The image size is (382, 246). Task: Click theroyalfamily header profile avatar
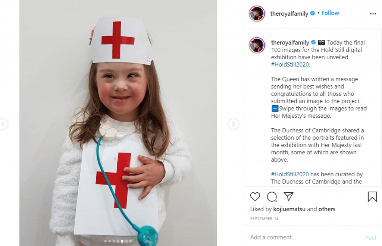coord(257,14)
